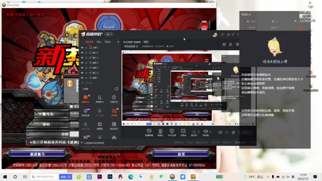Open Premiere Pro from the taskbar
The image size is (322, 181).
(x=99, y=177)
